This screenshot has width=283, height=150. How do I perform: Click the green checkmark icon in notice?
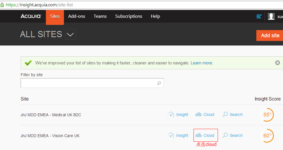(28, 63)
